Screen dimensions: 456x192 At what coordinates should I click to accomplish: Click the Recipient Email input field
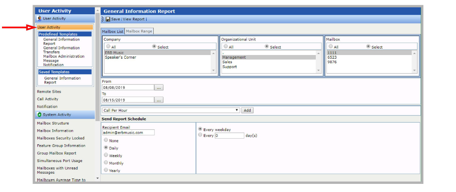[x=128, y=132]
